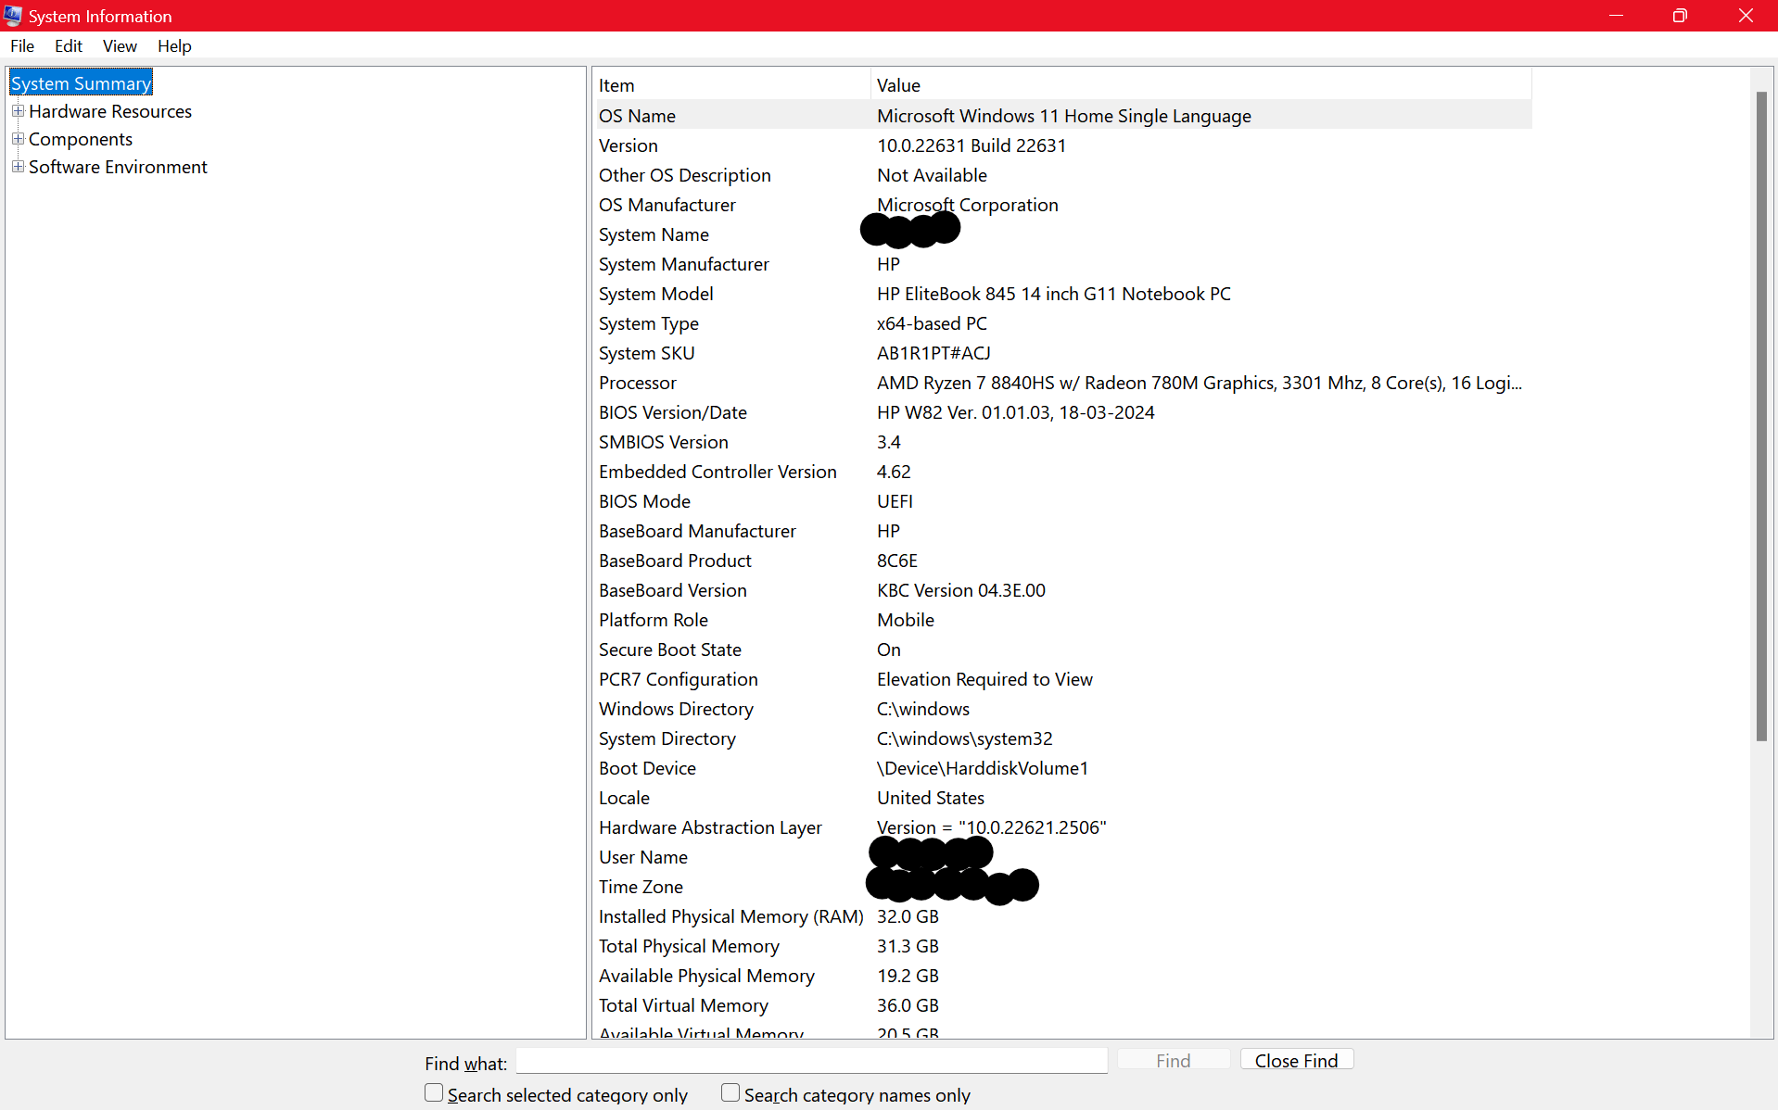Select the Hardware Abstraction Layer row
Image resolution: width=1778 pixels, height=1110 pixels.
1062,827
